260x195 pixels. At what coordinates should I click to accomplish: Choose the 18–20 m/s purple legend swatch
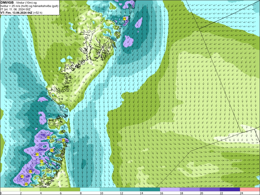190,189
